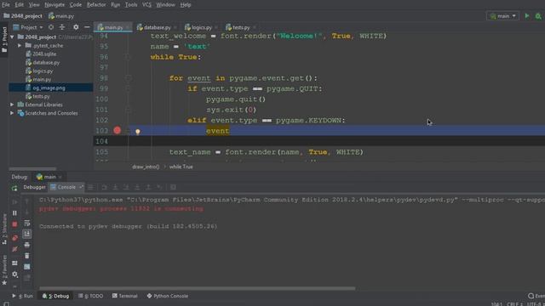Collapse the 2048_project root folder
Image resolution: width=545 pixels, height=306 pixels.
pyautogui.click(x=12, y=37)
